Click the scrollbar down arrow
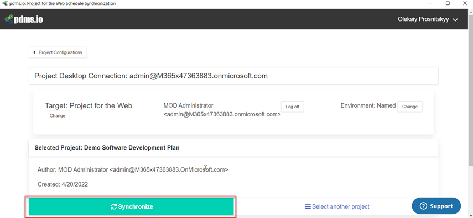This screenshot has width=473, height=218. click(x=471, y=215)
